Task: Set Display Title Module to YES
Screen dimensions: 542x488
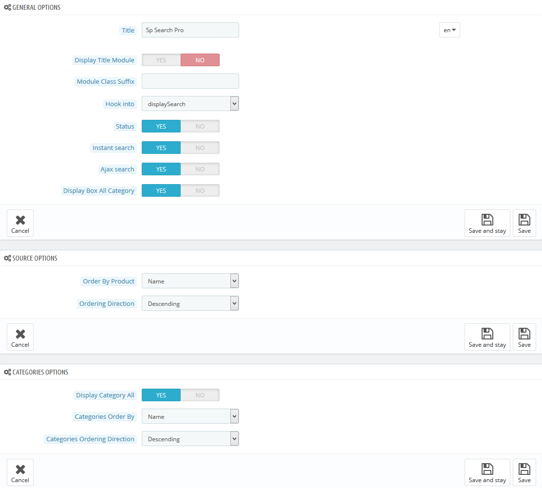Action: [x=161, y=60]
